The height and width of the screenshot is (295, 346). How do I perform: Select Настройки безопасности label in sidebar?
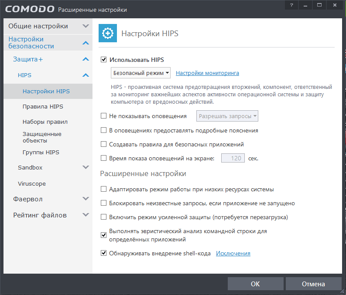click(31, 43)
